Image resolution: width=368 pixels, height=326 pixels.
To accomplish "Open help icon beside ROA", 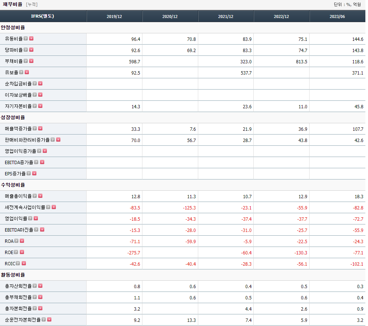I will coord(16,241).
